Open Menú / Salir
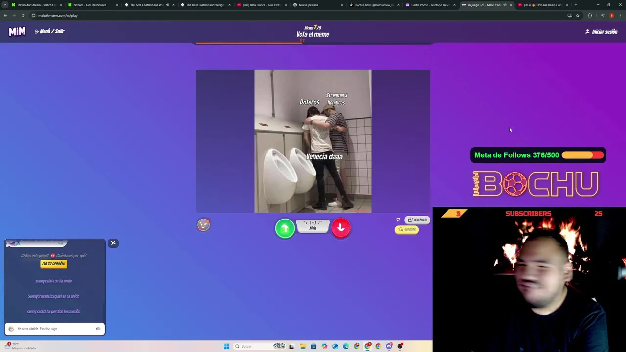Viewport: 626px width, 352px height. [49, 31]
